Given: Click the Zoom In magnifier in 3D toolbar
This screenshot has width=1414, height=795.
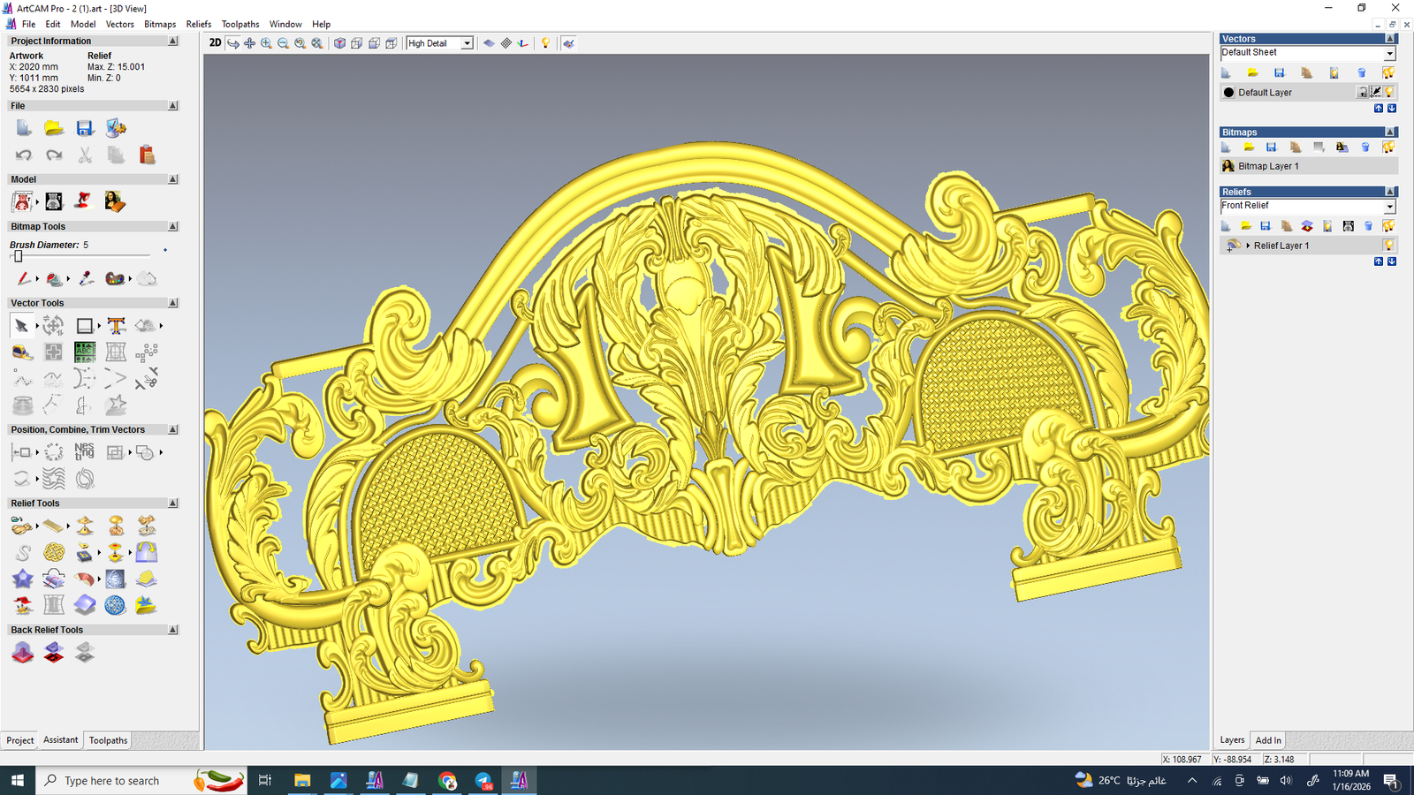Looking at the screenshot, I should 266,43.
